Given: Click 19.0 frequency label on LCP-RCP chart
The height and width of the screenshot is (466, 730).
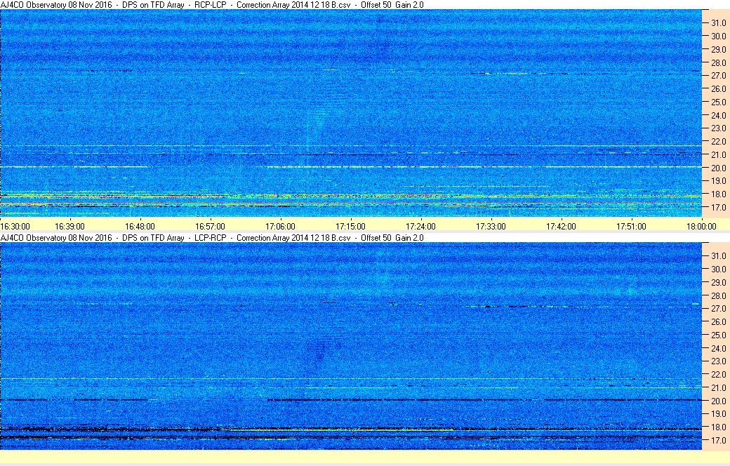Looking at the screenshot, I should click(x=718, y=414).
